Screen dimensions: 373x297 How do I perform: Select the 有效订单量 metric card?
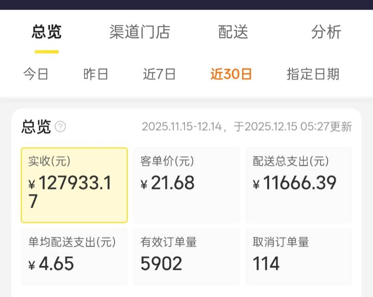tap(186, 256)
